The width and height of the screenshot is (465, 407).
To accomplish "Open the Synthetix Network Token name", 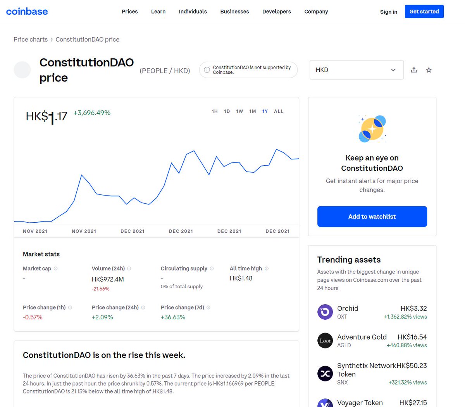I will 367,370.
